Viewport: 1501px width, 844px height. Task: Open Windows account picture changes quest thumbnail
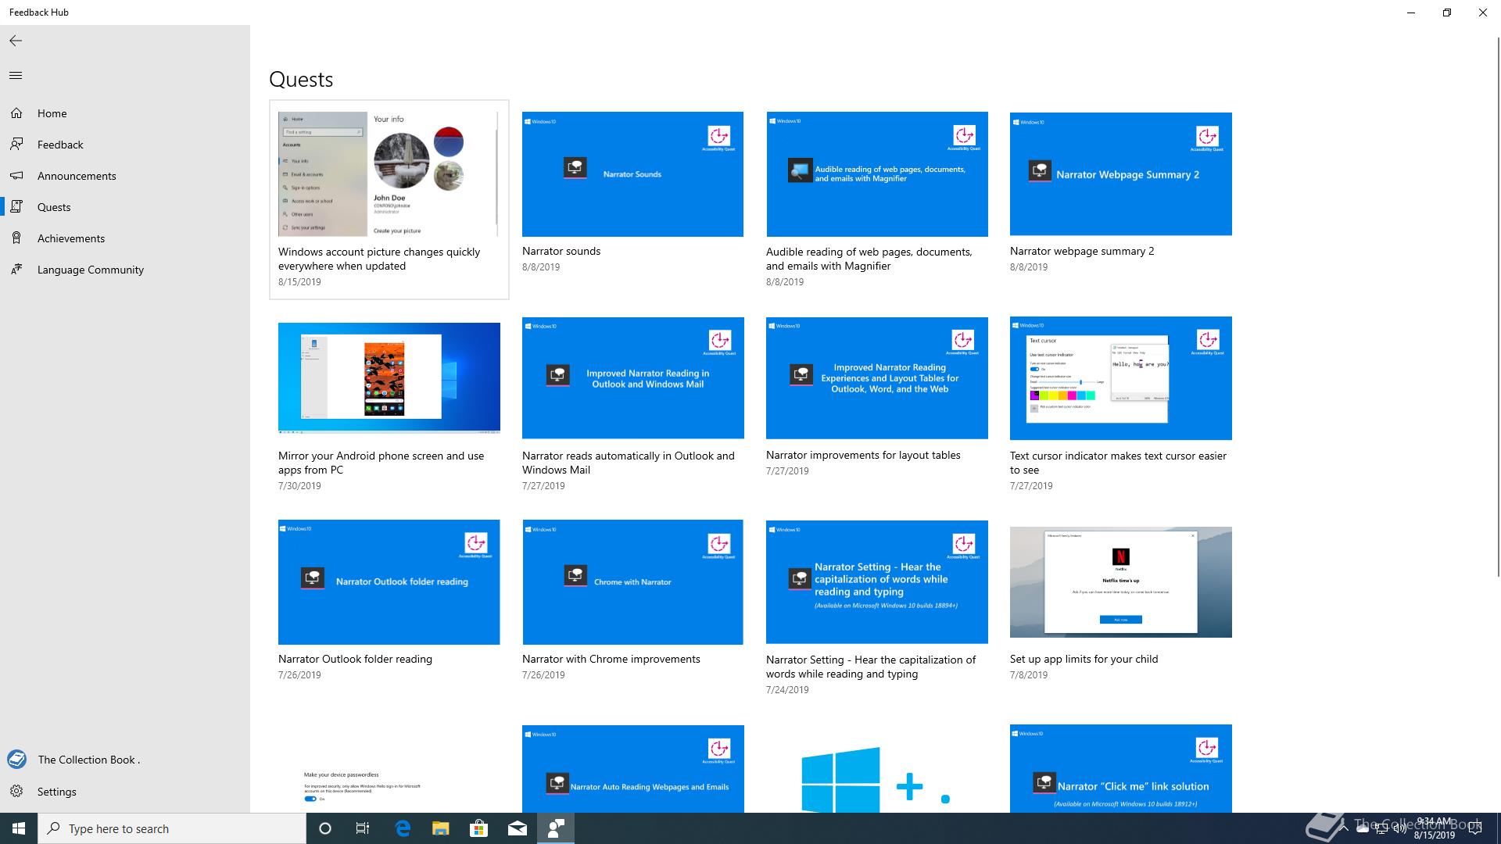tap(389, 173)
